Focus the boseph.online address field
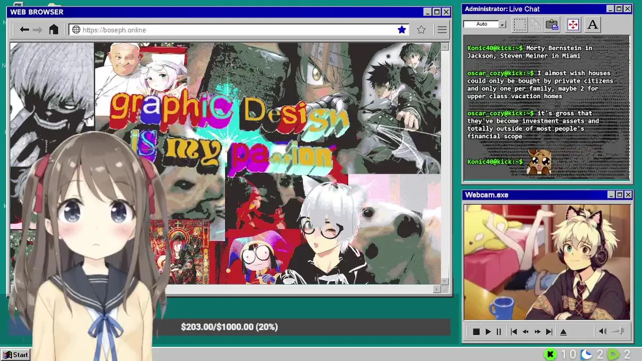642x361 pixels. click(238, 30)
